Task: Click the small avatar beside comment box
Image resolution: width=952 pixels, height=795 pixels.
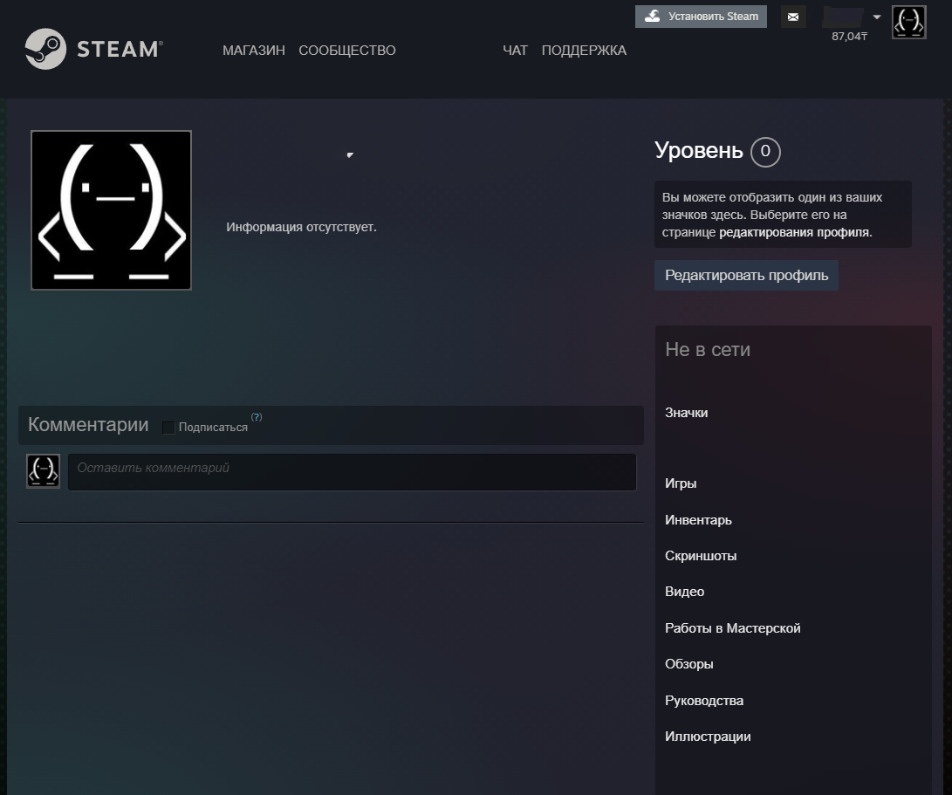Action: (43, 470)
